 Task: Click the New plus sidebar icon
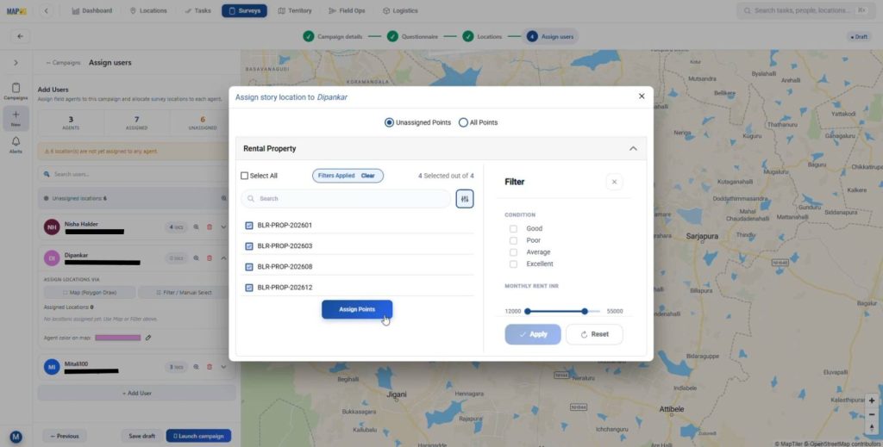click(16, 118)
